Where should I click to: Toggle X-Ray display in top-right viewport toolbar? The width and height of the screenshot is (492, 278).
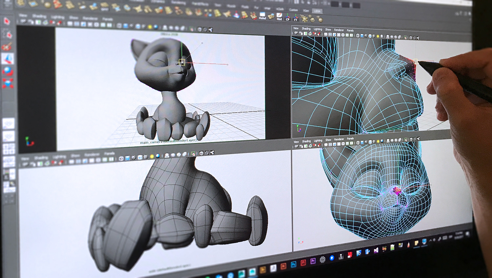(x=411, y=38)
